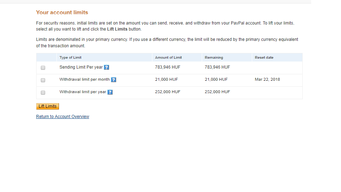This screenshot has height=192, width=341.
Task: Follow the Return to Account Overview link
Action: click(63, 117)
